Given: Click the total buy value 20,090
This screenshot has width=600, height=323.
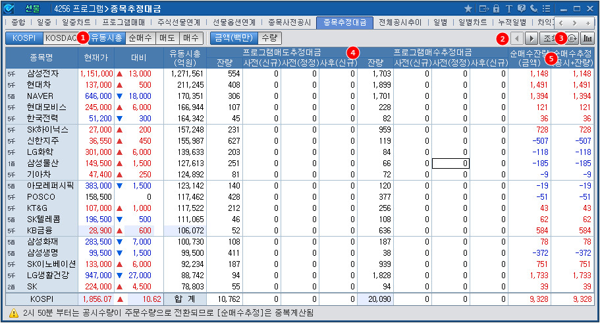Looking at the screenshot, I should tap(379, 299).
